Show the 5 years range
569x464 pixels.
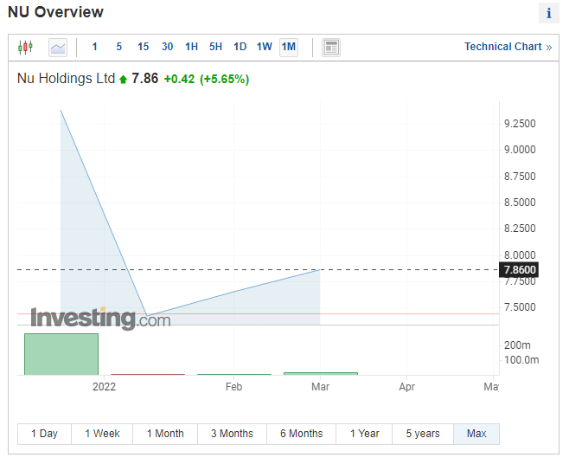[423, 434]
